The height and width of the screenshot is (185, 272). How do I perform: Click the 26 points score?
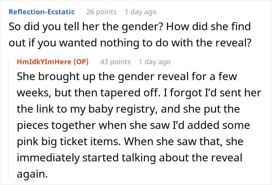tap(101, 12)
